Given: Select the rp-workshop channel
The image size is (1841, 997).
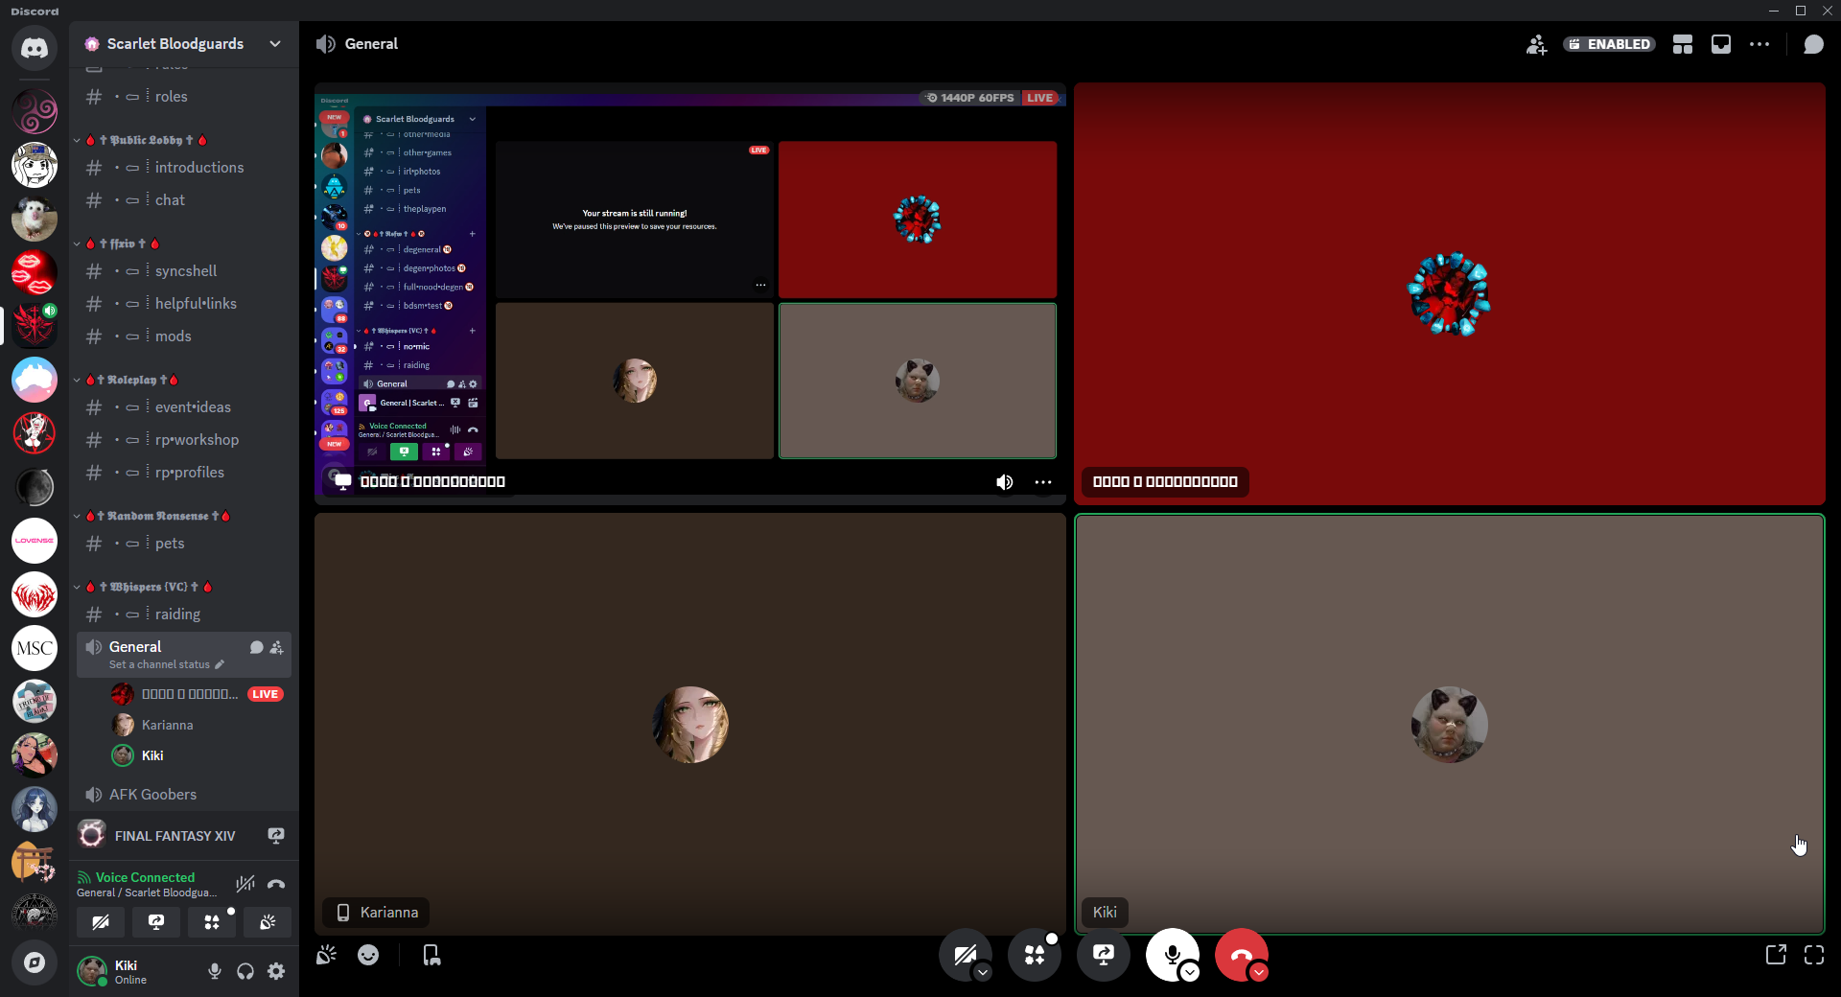Looking at the screenshot, I should coord(184,440).
